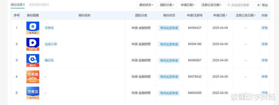Expand the 商标状态 filter dropdown

pos(146,5)
